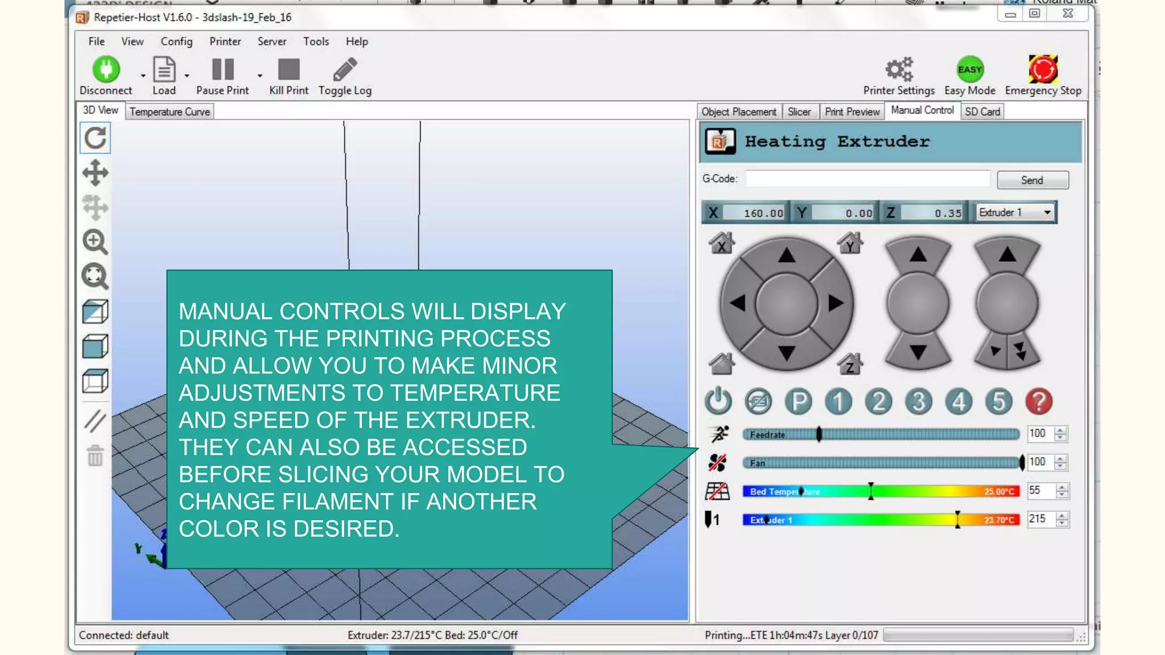This screenshot has height=655, width=1165.
Task: Switch to the Slicer tab
Action: point(799,111)
